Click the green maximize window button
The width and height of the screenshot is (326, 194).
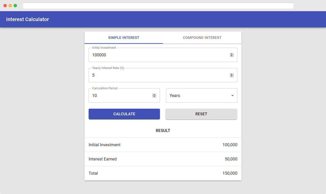tap(15, 6)
